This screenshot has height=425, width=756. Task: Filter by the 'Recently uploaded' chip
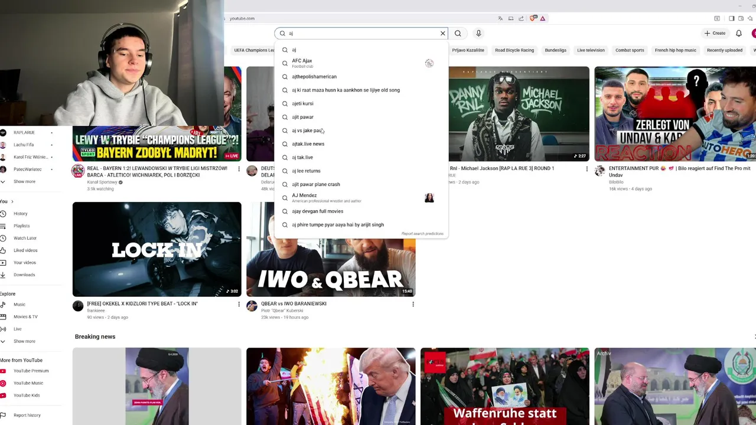(725, 50)
